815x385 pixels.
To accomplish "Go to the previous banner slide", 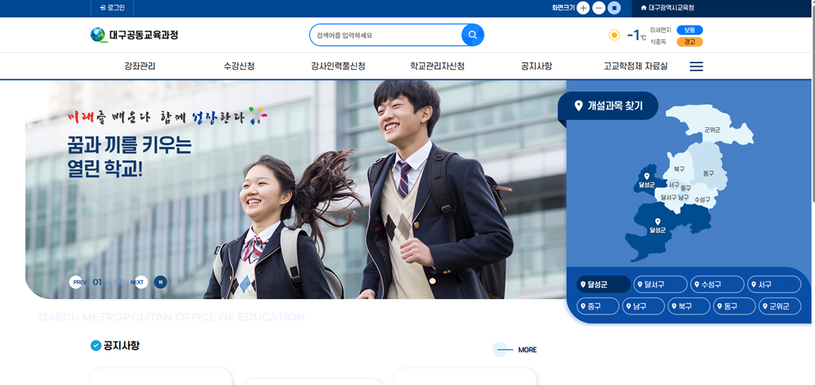I will tap(77, 282).
